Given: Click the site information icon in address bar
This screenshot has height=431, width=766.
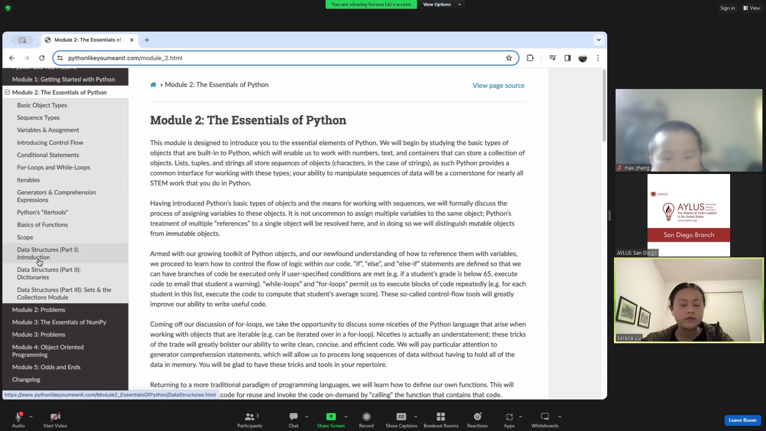Looking at the screenshot, I should (x=60, y=58).
